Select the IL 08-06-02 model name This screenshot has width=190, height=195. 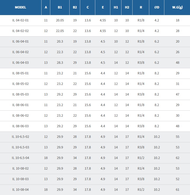[20, 116]
